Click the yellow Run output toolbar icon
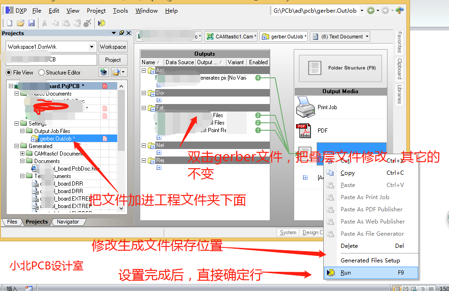This screenshot has height=291, width=449. [101, 23]
